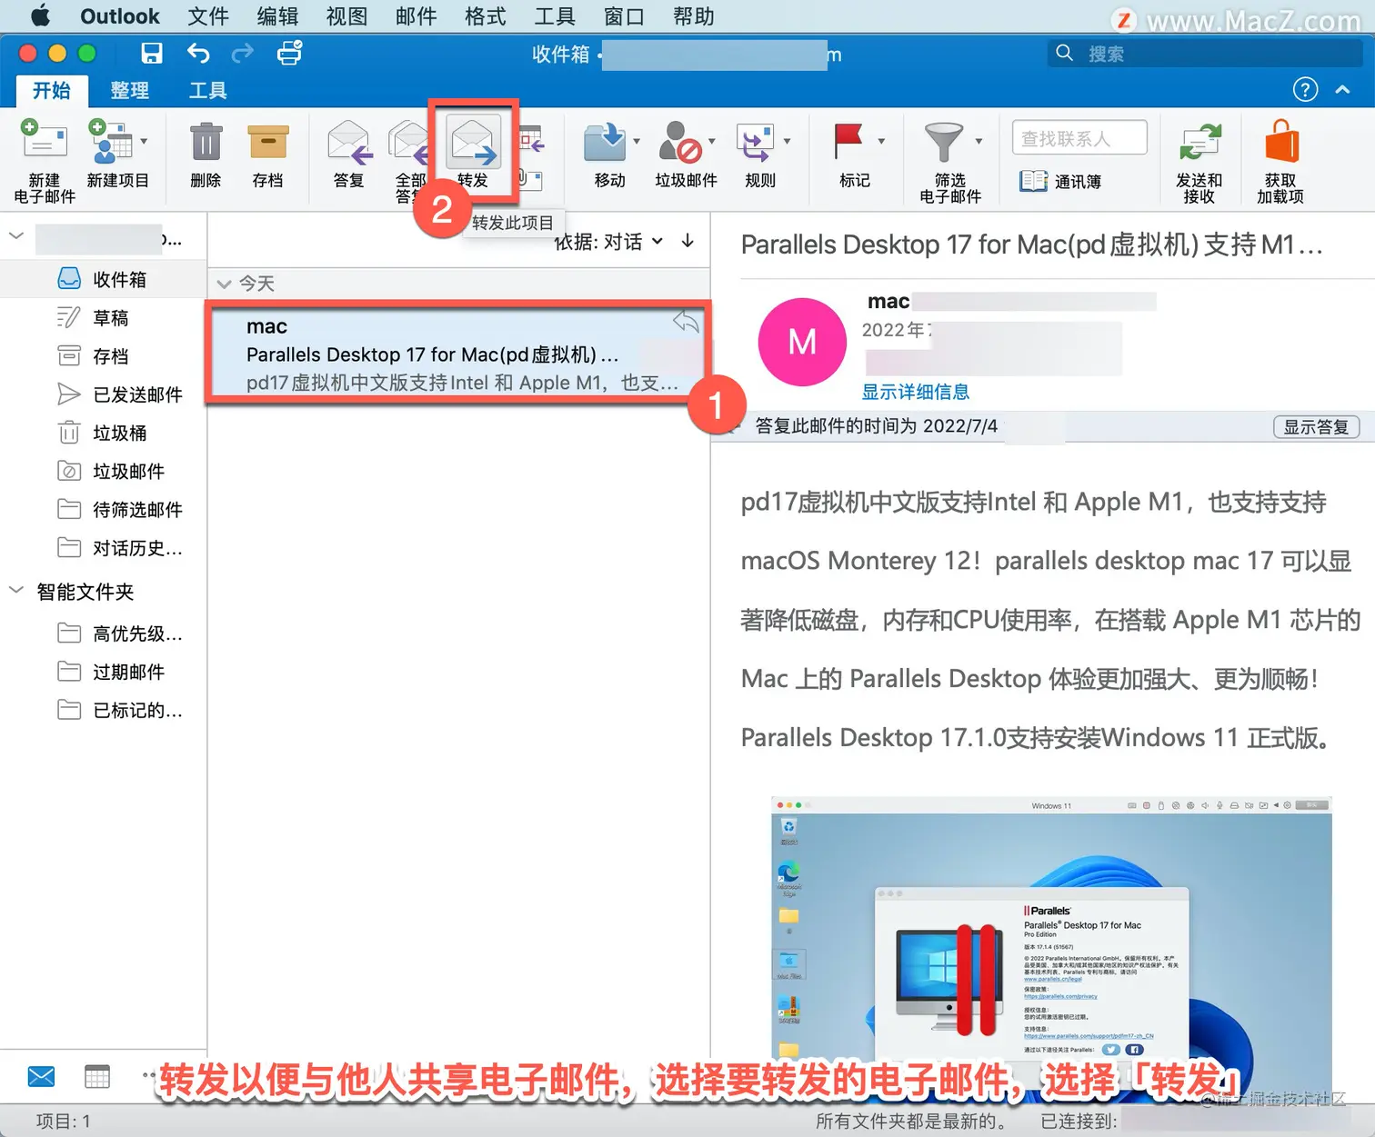Click the Redo arrow icon
The height and width of the screenshot is (1137, 1375).
pyautogui.click(x=242, y=54)
